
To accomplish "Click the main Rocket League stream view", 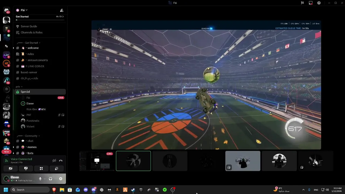I will [206, 85].
